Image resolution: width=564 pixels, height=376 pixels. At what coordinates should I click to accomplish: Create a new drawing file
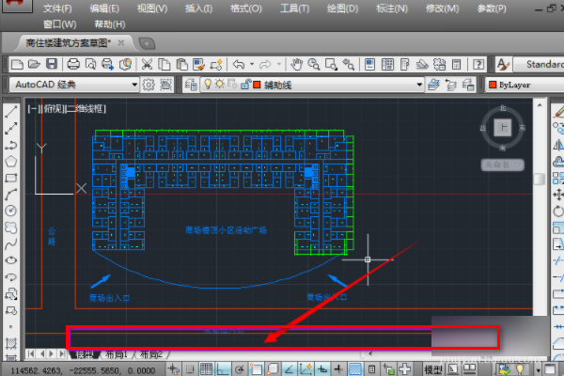click(17, 65)
